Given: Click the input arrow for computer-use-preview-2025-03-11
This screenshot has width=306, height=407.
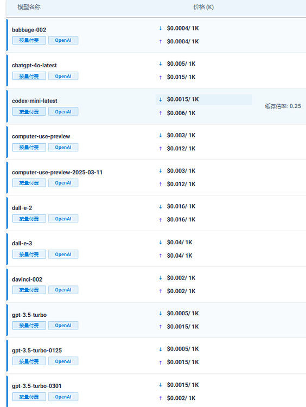Looking at the screenshot, I should click(161, 171).
